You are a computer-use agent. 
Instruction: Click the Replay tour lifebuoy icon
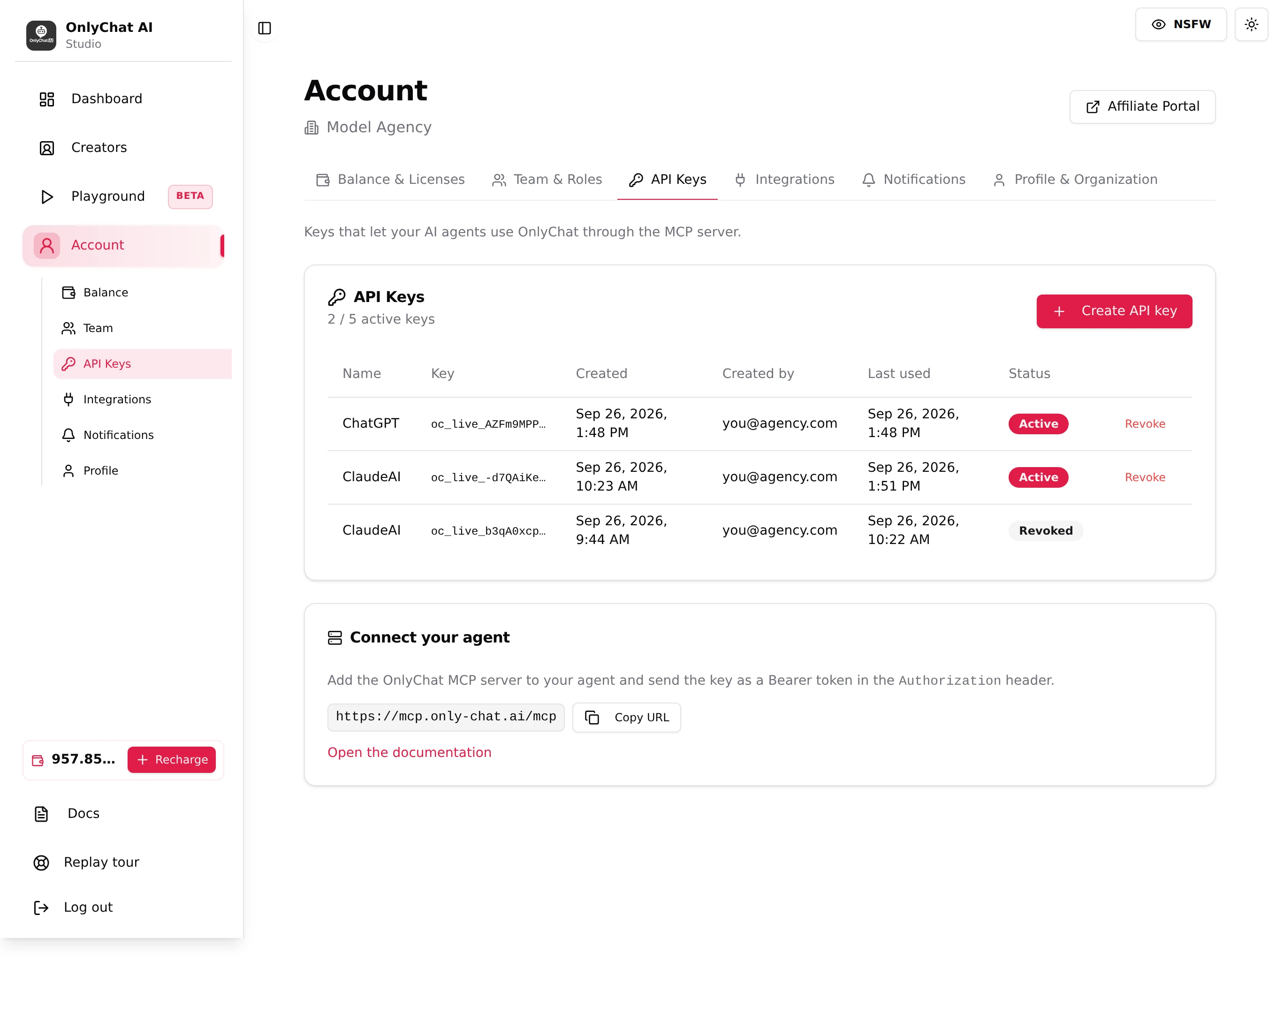[x=41, y=863]
